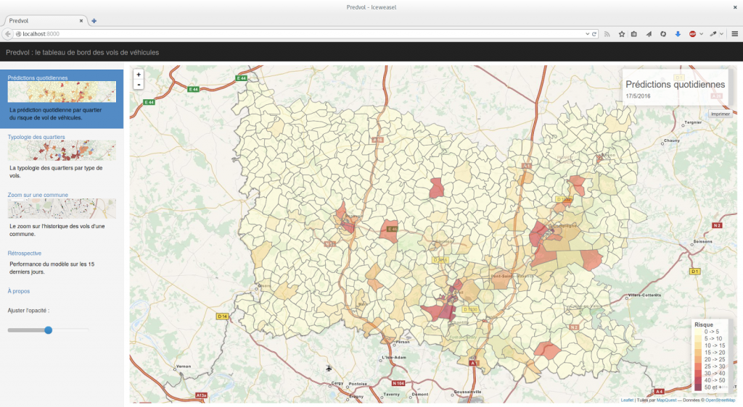Click the Adblock Plus icon

click(692, 34)
